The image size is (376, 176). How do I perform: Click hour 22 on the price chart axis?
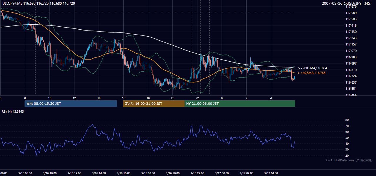(x=197, y=98)
